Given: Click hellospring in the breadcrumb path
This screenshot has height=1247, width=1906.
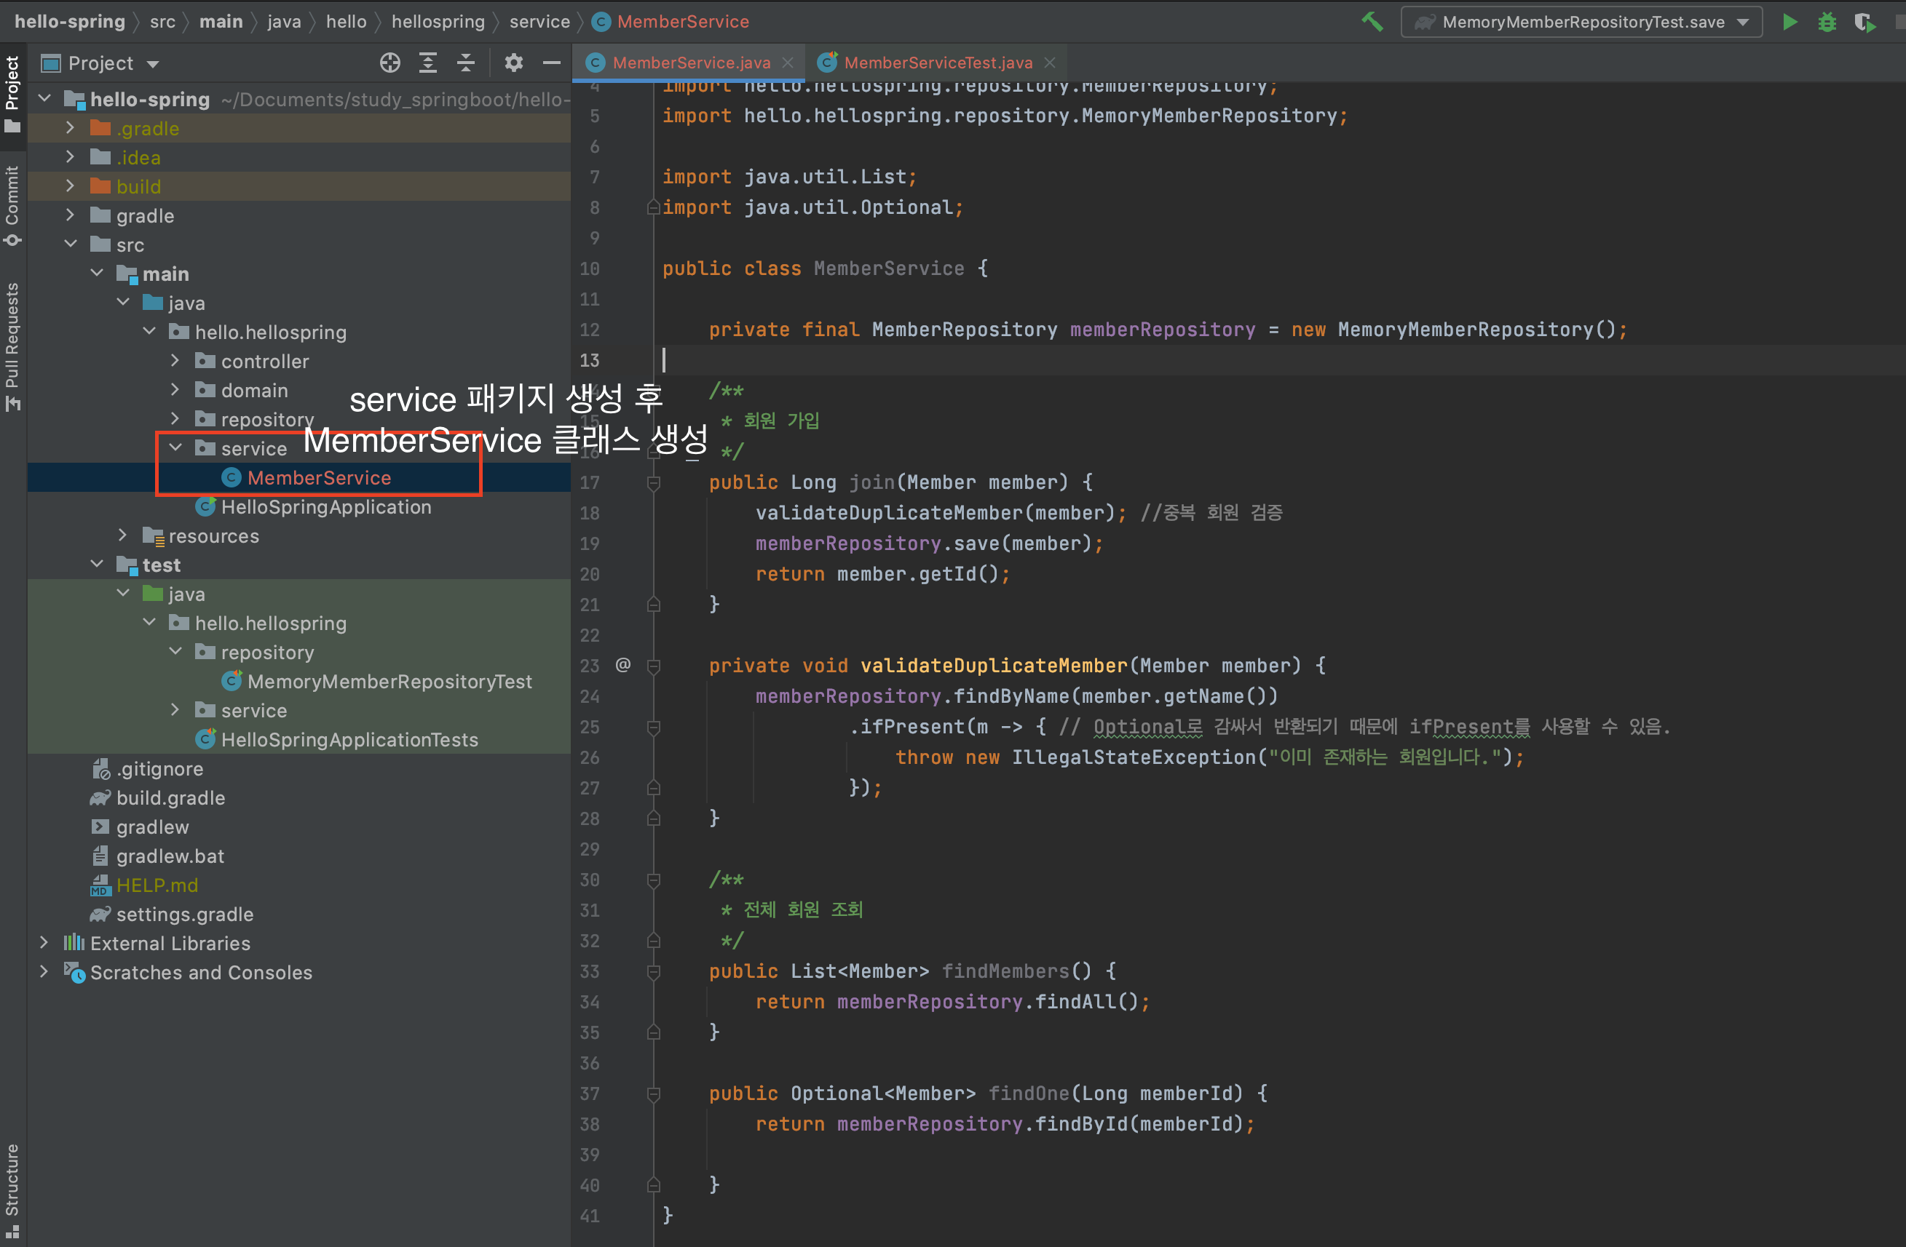Looking at the screenshot, I should coord(438,22).
